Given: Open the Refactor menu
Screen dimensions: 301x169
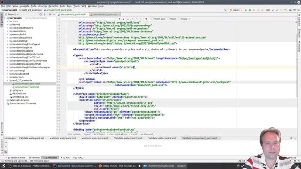Looking at the screenshot, I should (x=53, y=6).
